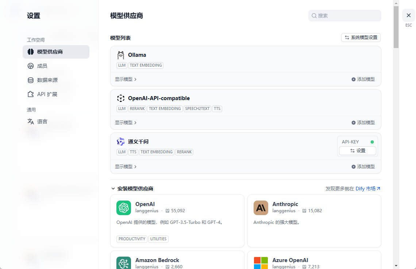Open 系统模型设置
Image resolution: width=416 pixels, height=269 pixels.
(x=361, y=37)
